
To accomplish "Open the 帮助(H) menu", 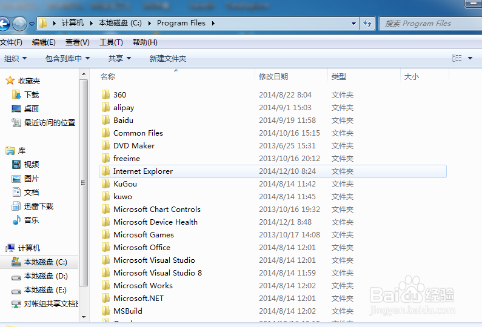I will tap(145, 42).
